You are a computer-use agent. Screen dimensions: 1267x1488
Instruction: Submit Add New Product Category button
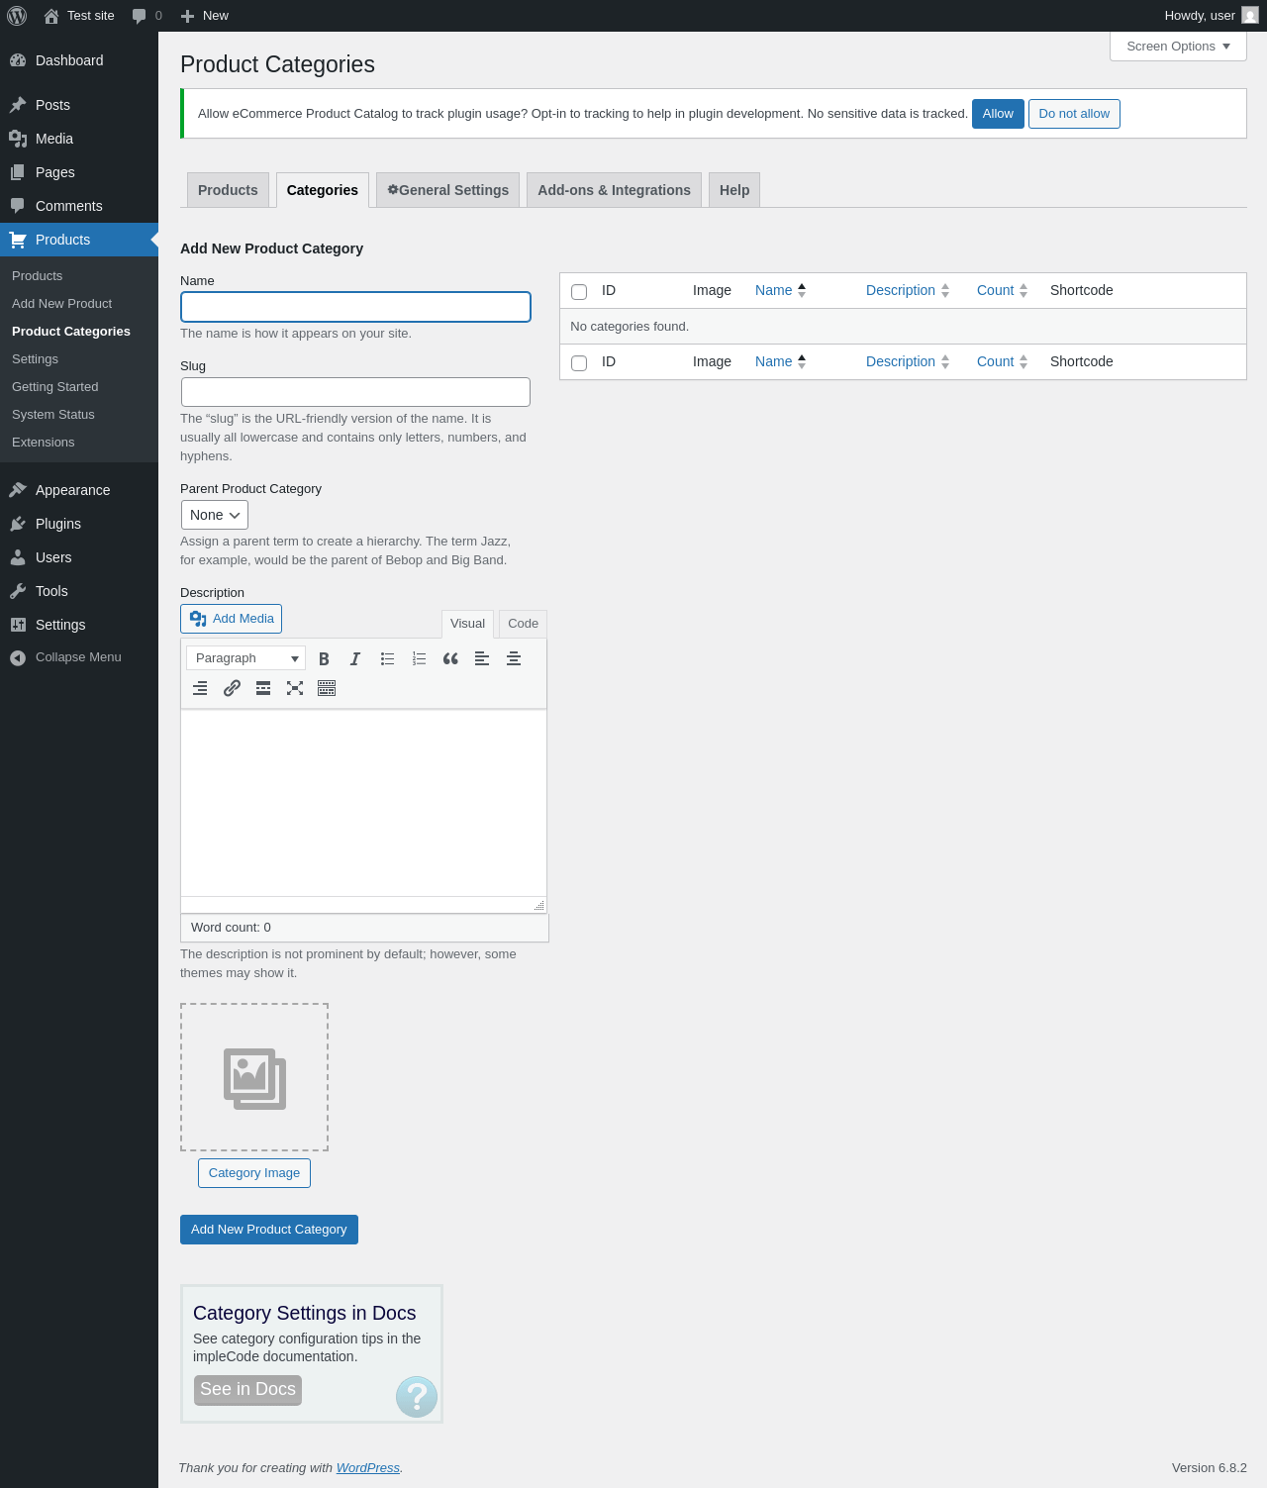click(269, 1230)
